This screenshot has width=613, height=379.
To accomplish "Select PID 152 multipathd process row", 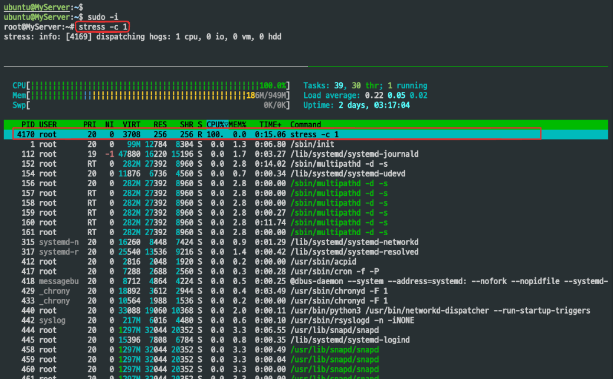I will [x=306, y=164].
